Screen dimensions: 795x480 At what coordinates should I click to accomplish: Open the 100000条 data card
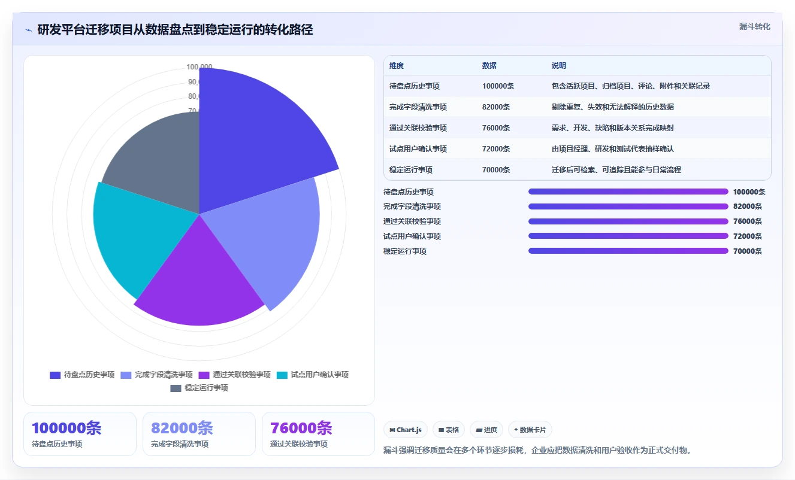pos(80,434)
